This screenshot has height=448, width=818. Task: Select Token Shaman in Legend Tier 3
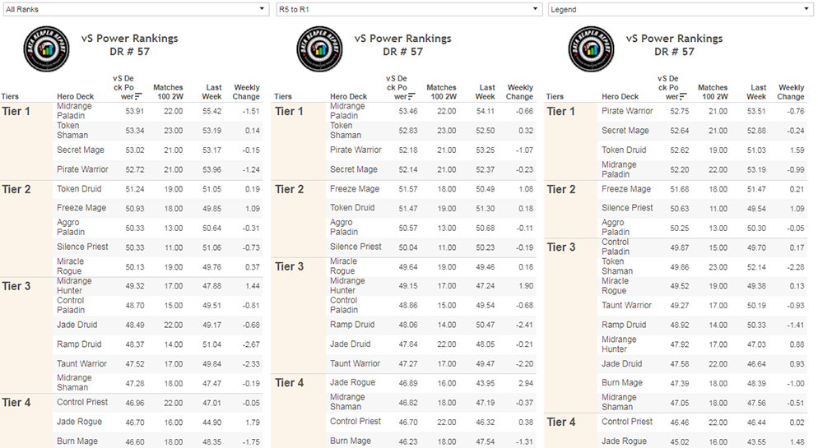(617, 266)
